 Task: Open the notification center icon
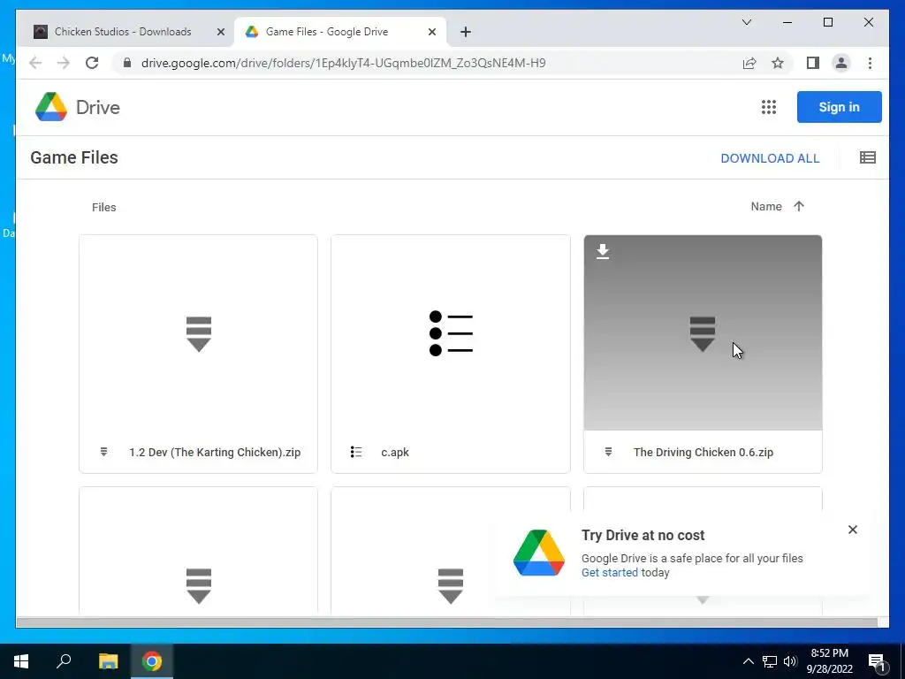click(x=877, y=662)
